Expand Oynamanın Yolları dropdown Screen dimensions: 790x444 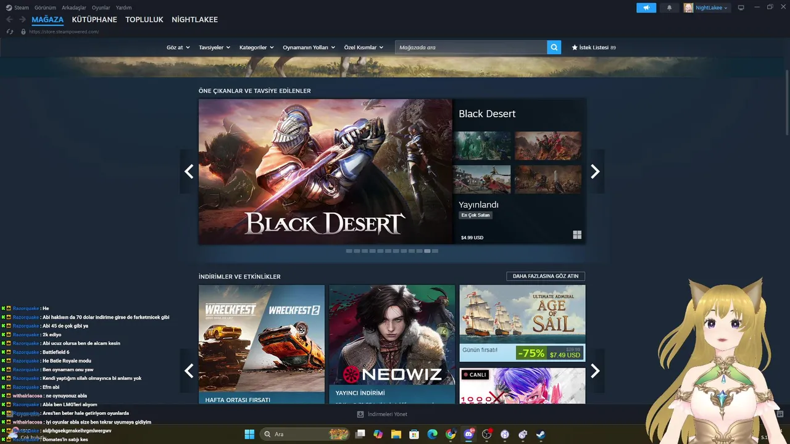309,47
